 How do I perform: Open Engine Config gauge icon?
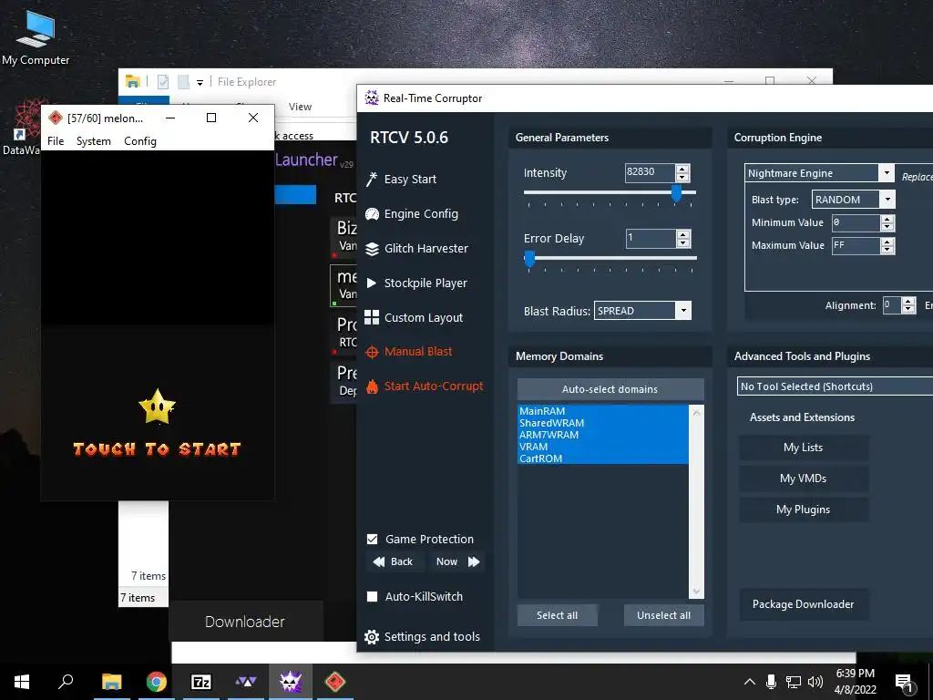click(372, 213)
